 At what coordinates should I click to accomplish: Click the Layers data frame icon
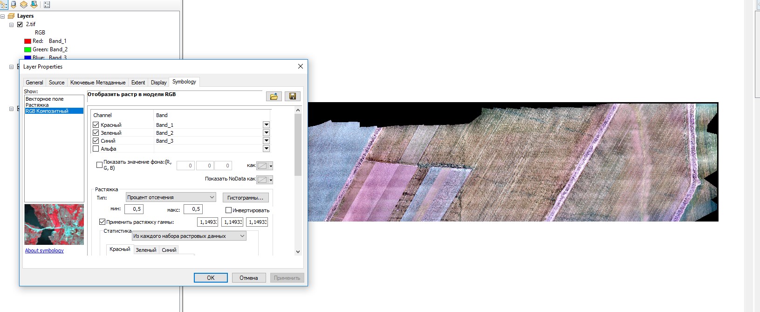(x=11, y=16)
